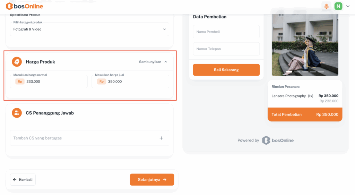Collapse Harga Produk section via Sembunyikan
This screenshot has height=195, width=355.
tap(153, 62)
